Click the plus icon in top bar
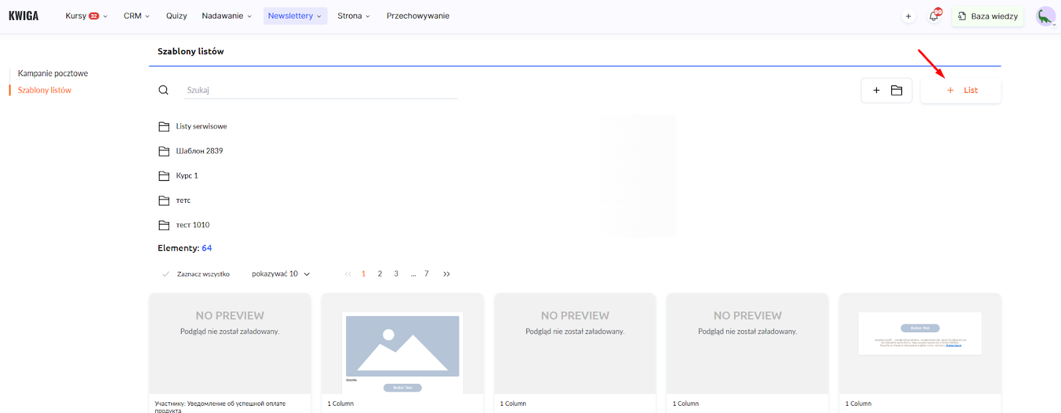1061x413 pixels. click(x=908, y=16)
